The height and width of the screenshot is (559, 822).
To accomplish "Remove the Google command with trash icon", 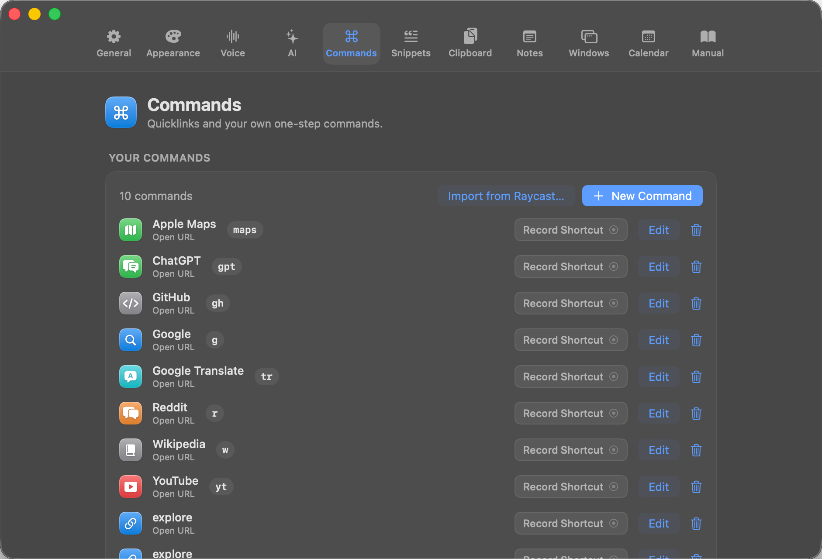I will [696, 340].
